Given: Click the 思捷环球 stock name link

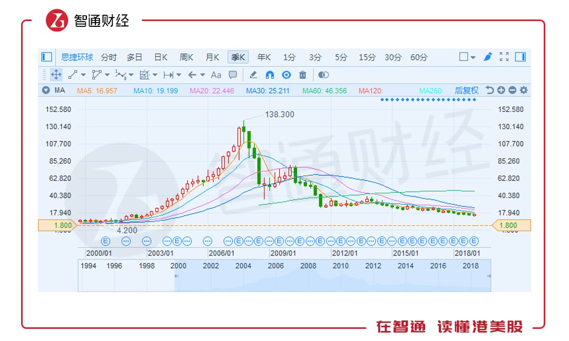Looking at the screenshot, I should pos(77,57).
